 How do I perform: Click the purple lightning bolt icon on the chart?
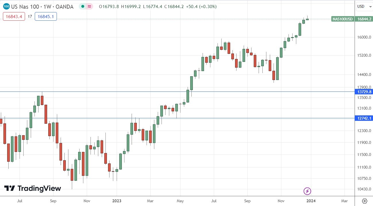click(307, 191)
